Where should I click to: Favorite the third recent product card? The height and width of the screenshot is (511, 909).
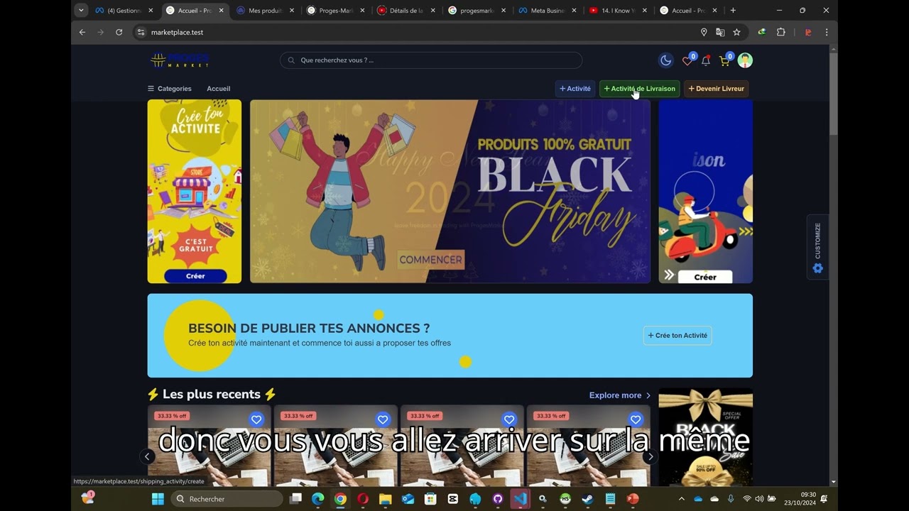coord(509,419)
